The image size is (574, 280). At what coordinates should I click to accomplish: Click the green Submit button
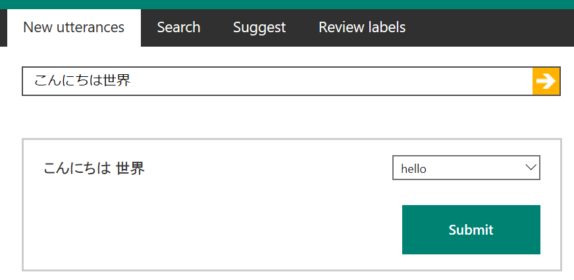click(x=471, y=229)
